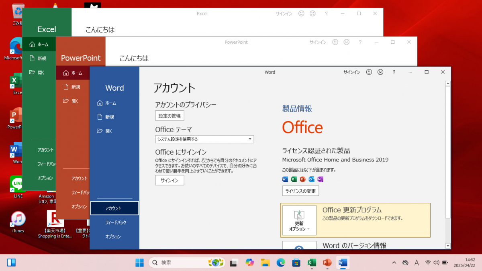The width and height of the screenshot is (482, 271).
Task: Click the frown icon in the Excel title bar
Action: [312, 13]
